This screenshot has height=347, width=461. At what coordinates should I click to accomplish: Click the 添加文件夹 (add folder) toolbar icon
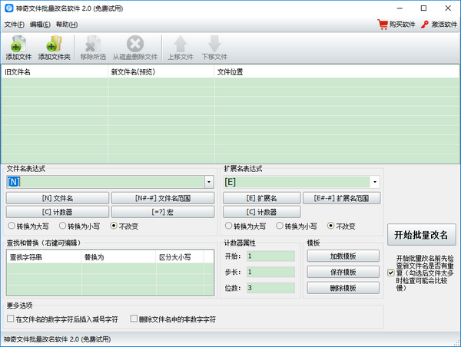54,45
